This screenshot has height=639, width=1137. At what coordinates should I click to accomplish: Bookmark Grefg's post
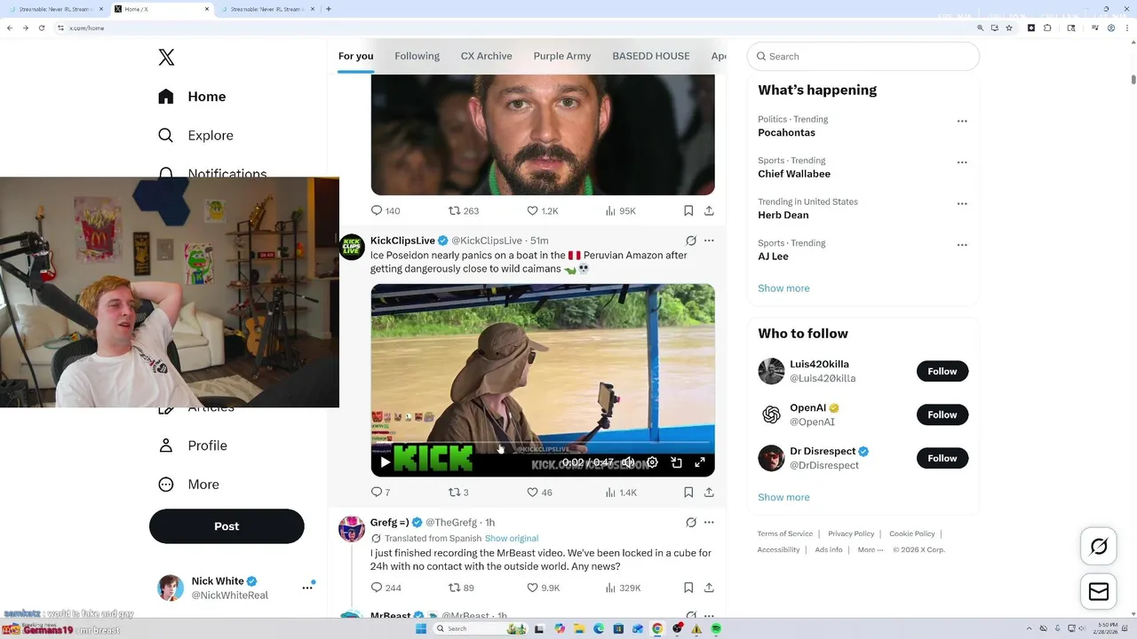tap(688, 588)
